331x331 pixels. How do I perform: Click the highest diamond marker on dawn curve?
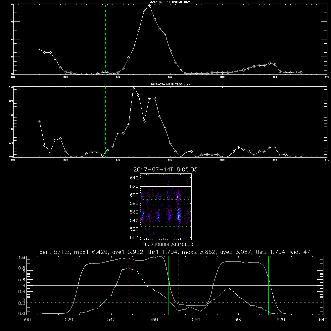click(150, 5)
